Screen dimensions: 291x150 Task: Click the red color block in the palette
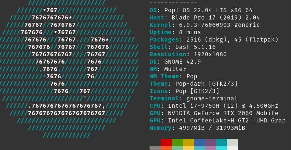click(x=166, y=143)
